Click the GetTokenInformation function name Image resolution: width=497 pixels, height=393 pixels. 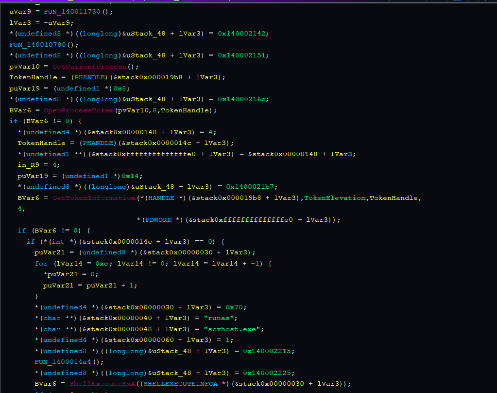86,198
